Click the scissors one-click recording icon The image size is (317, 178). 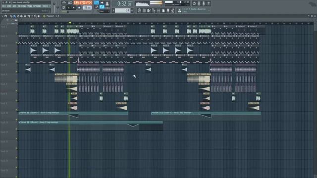coord(199,3)
